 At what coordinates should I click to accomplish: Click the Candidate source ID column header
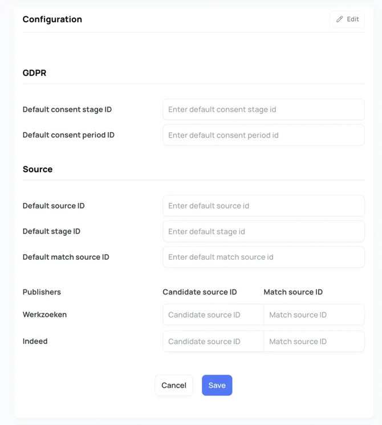200,292
